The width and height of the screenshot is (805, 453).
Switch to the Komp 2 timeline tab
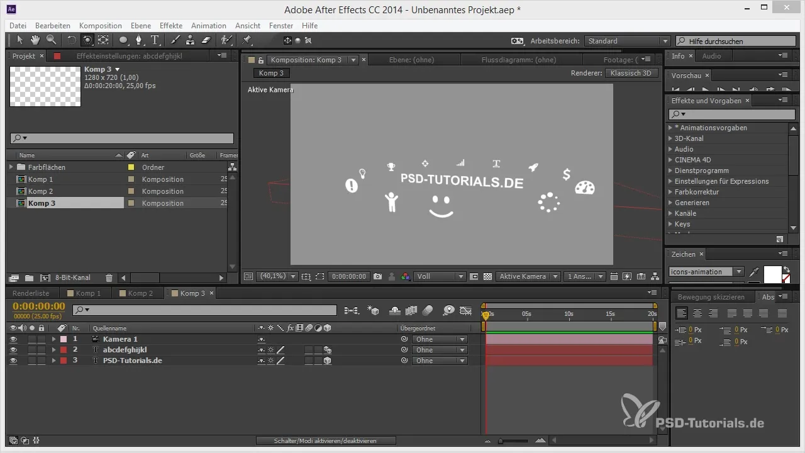coord(140,293)
